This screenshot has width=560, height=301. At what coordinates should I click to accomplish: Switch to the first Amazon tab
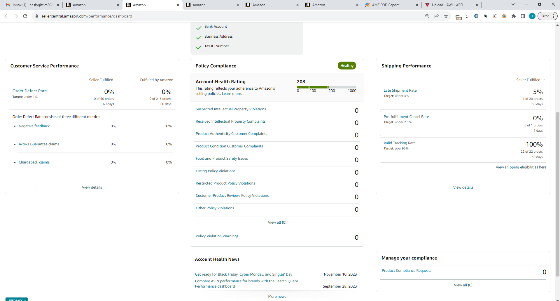click(92, 5)
